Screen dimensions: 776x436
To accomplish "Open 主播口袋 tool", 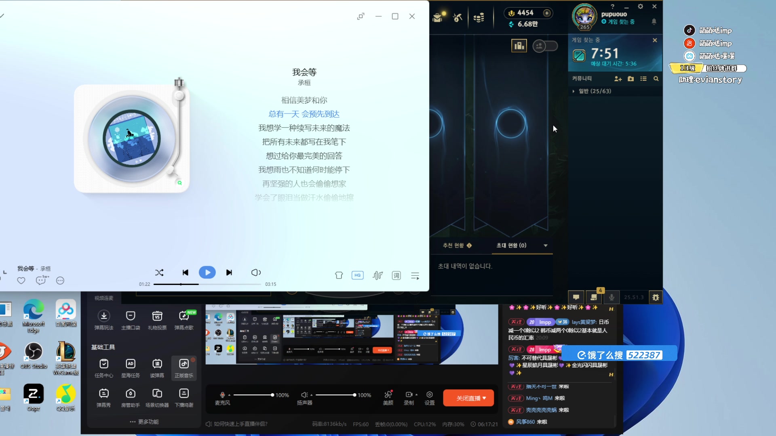I will pyautogui.click(x=131, y=320).
